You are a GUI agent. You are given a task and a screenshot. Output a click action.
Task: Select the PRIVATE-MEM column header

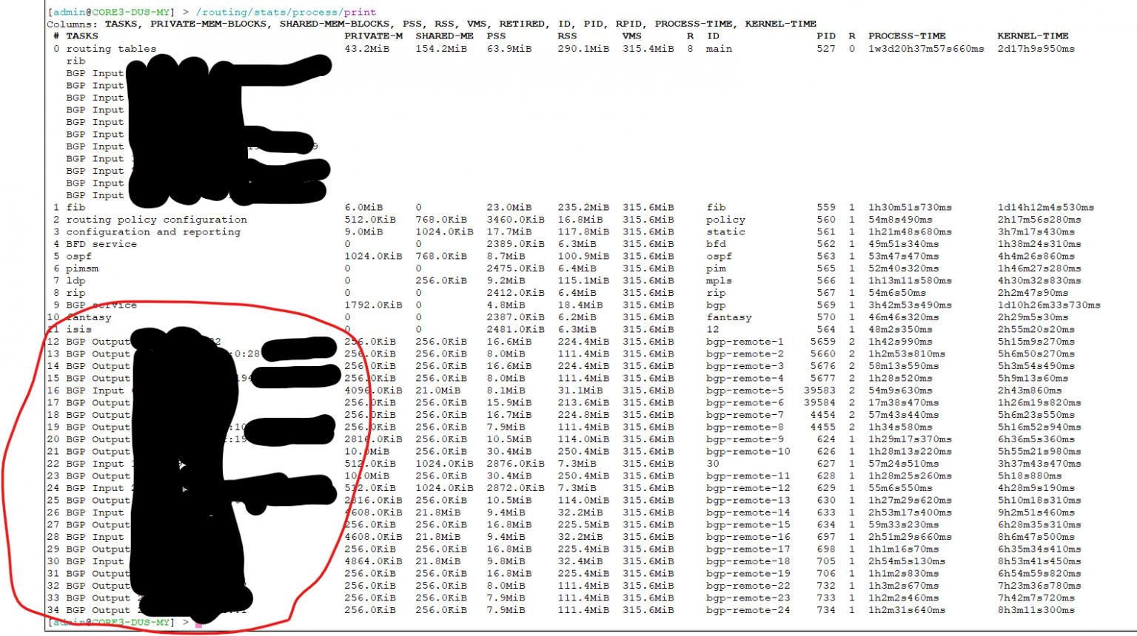point(374,35)
